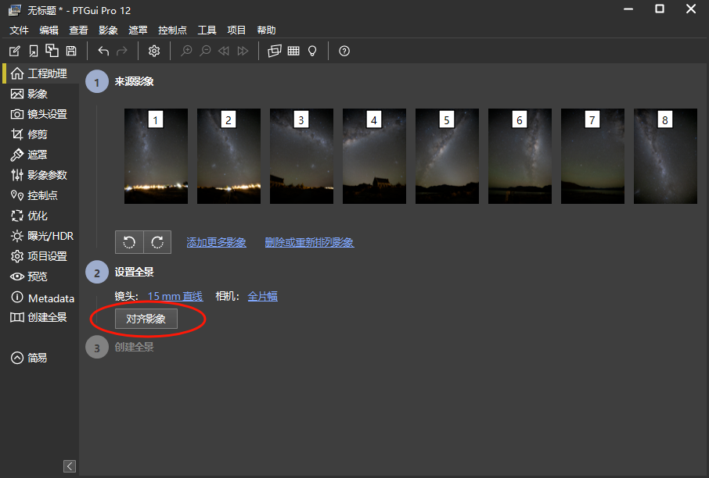Click the 删除或重新排列影象 link
709x478 pixels.
pos(309,242)
